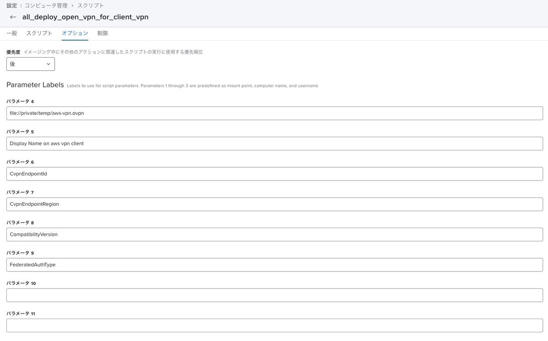Click the CvpnEndpointRegion parameter 7 field
548x341 pixels.
point(274,204)
